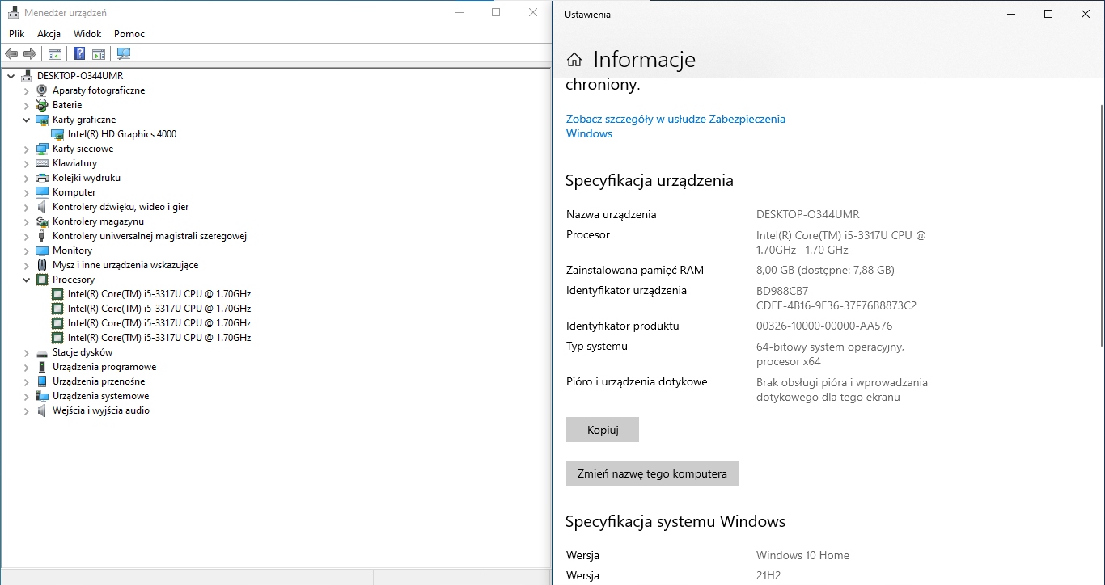Select the Intel(R) HD Graphics 4000 device icon
The width and height of the screenshot is (1105, 585).
57,134
